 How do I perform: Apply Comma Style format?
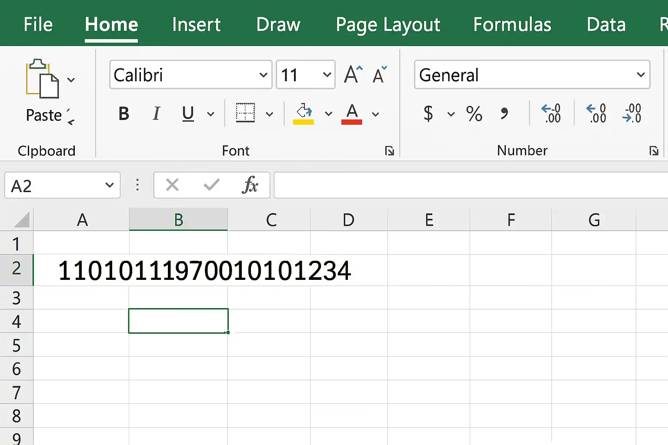(504, 113)
